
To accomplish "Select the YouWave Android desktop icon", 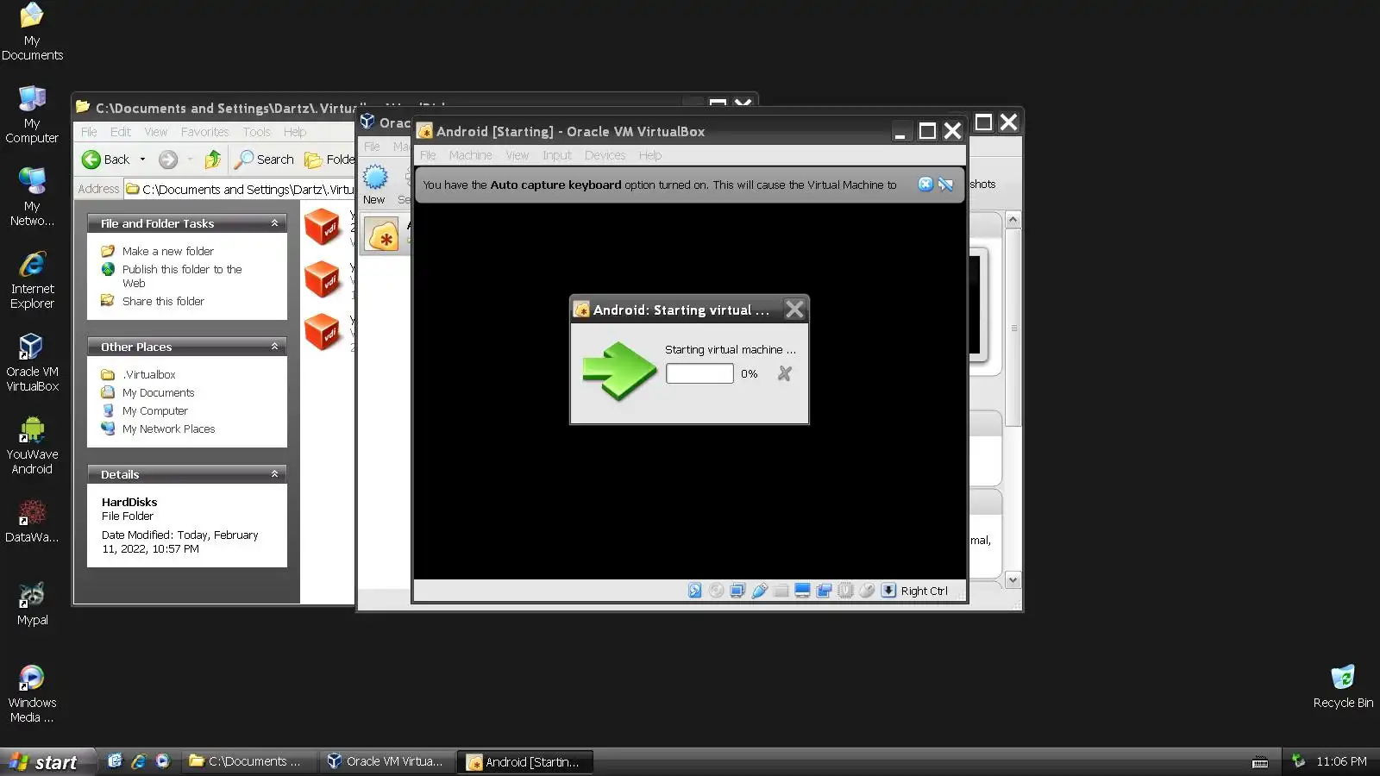I will click(x=32, y=446).
